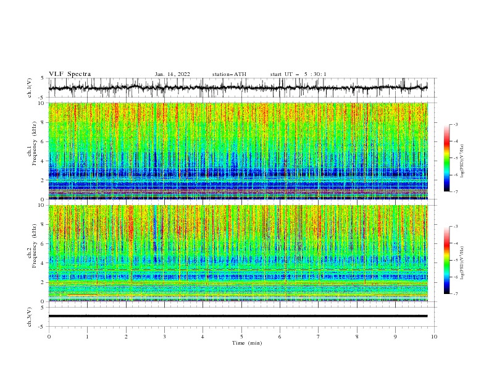This screenshot has height=378, width=489.
Task: Click the ch.2 frequency tick label "4"
Action: tap(43, 263)
